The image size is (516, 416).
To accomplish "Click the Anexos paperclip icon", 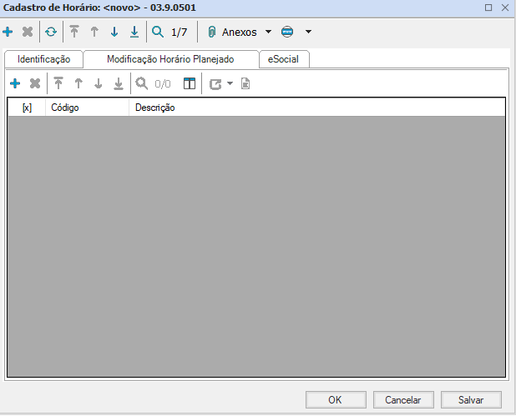I will pos(212,33).
